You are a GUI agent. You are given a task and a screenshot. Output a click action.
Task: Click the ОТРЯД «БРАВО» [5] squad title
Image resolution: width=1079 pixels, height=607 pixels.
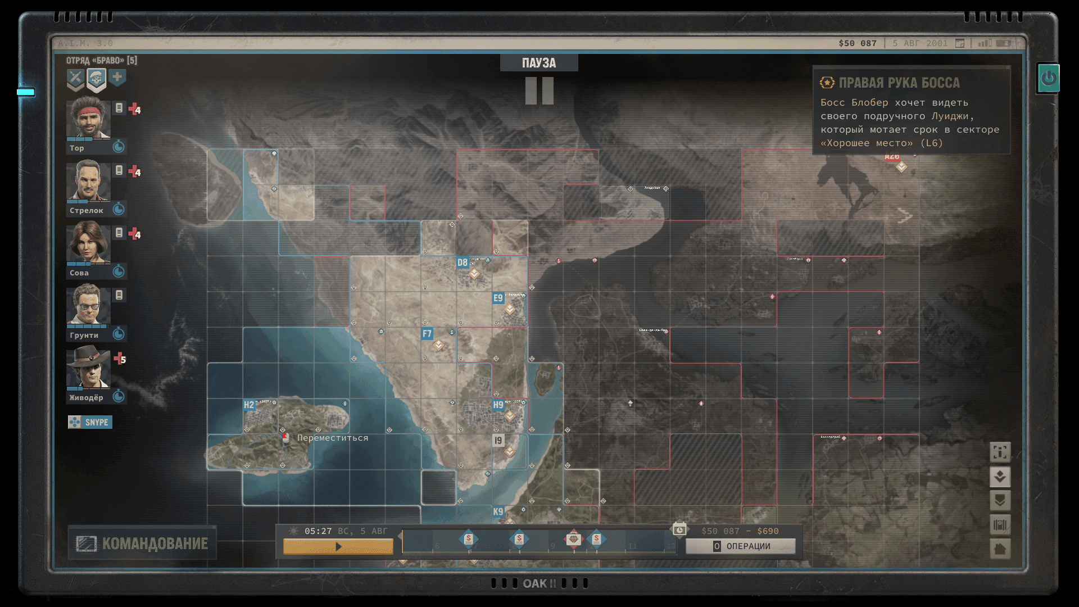[102, 60]
